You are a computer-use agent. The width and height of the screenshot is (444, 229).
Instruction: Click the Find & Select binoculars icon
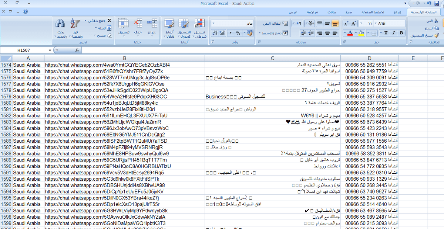coord(60,24)
